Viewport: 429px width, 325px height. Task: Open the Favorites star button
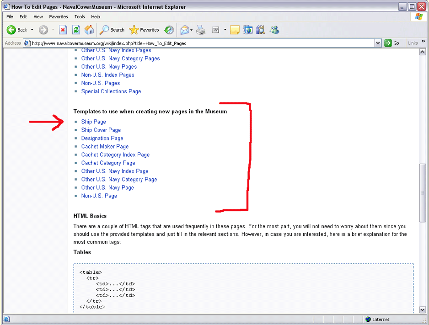pyautogui.click(x=144, y=30)
